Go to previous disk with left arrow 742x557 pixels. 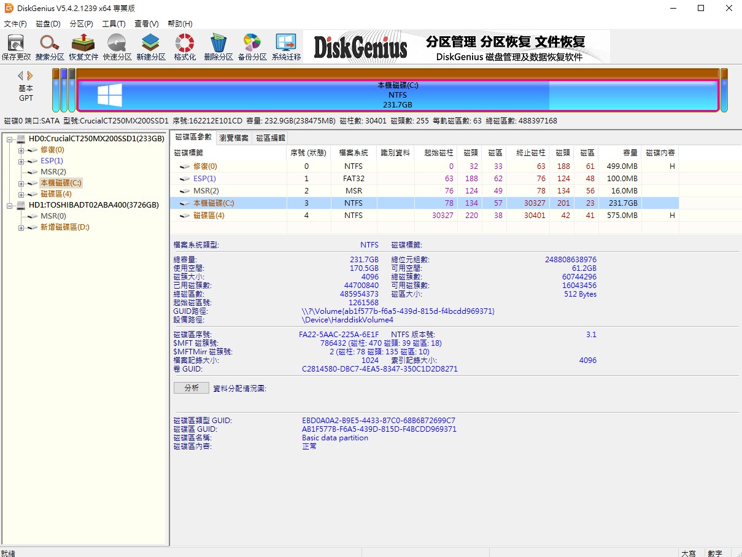click(20, 76)
